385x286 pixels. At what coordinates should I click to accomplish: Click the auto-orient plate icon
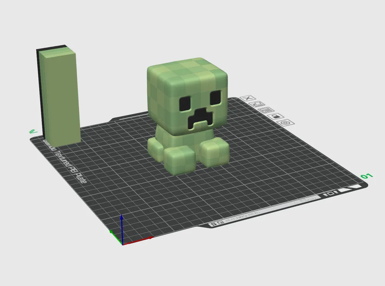coord(257,104)
